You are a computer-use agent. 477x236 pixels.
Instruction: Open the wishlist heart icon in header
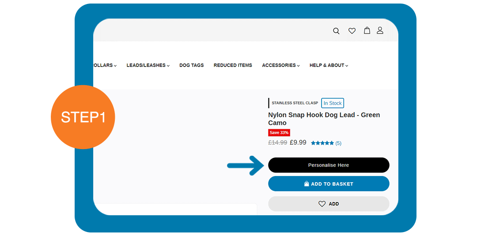coord(352,31)
